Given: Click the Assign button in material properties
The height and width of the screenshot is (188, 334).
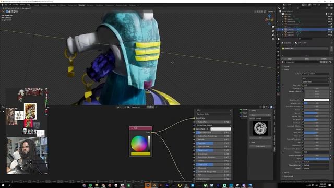Looking at the screenshot, I should tap(289, 58).
